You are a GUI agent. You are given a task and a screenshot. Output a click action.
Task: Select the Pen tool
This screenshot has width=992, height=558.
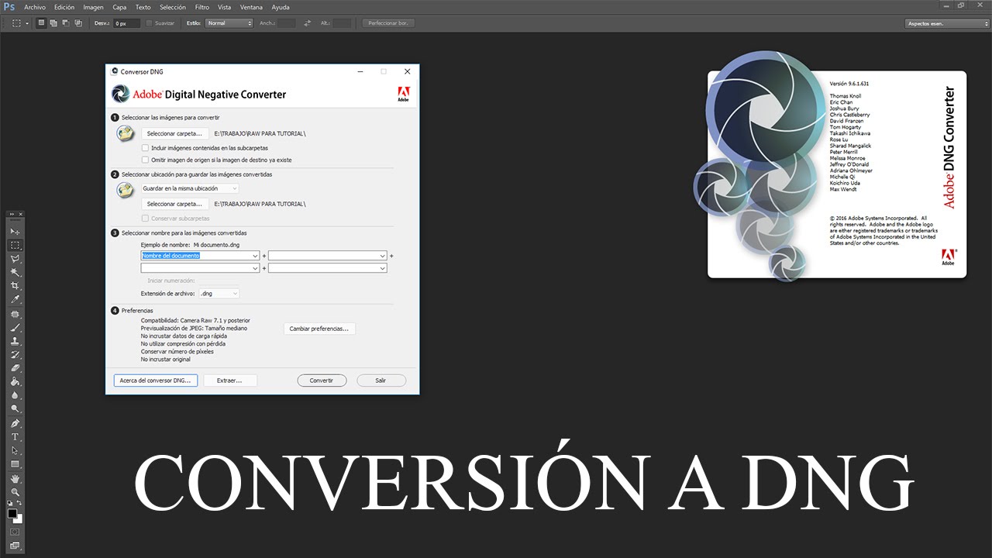click(15, 424)
